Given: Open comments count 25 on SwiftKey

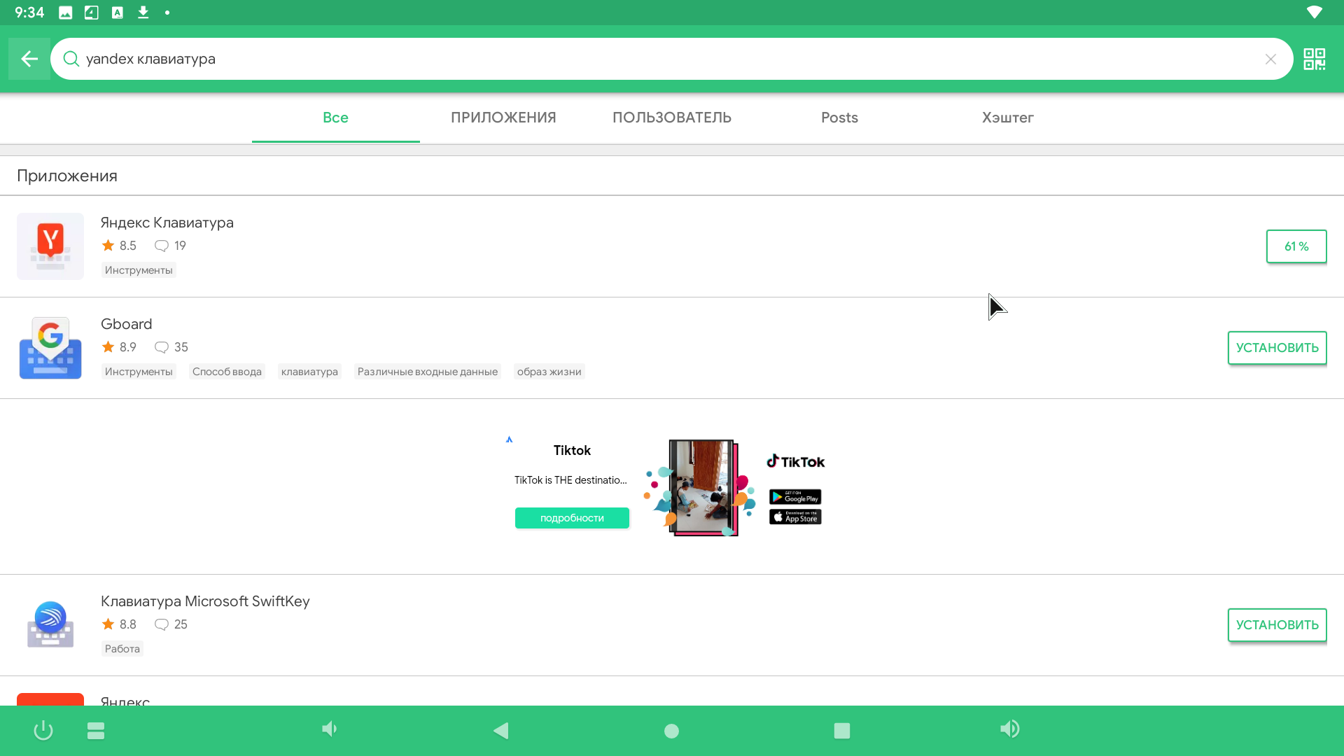Looking at the screenshot, I should pos(171,624).
